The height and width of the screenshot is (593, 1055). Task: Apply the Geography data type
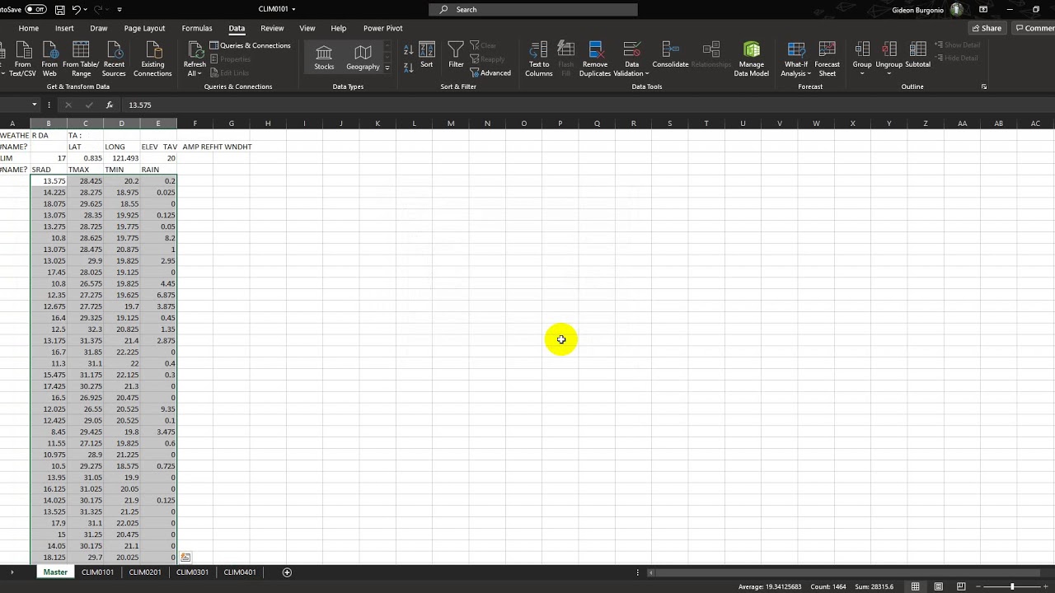(363, 57)
